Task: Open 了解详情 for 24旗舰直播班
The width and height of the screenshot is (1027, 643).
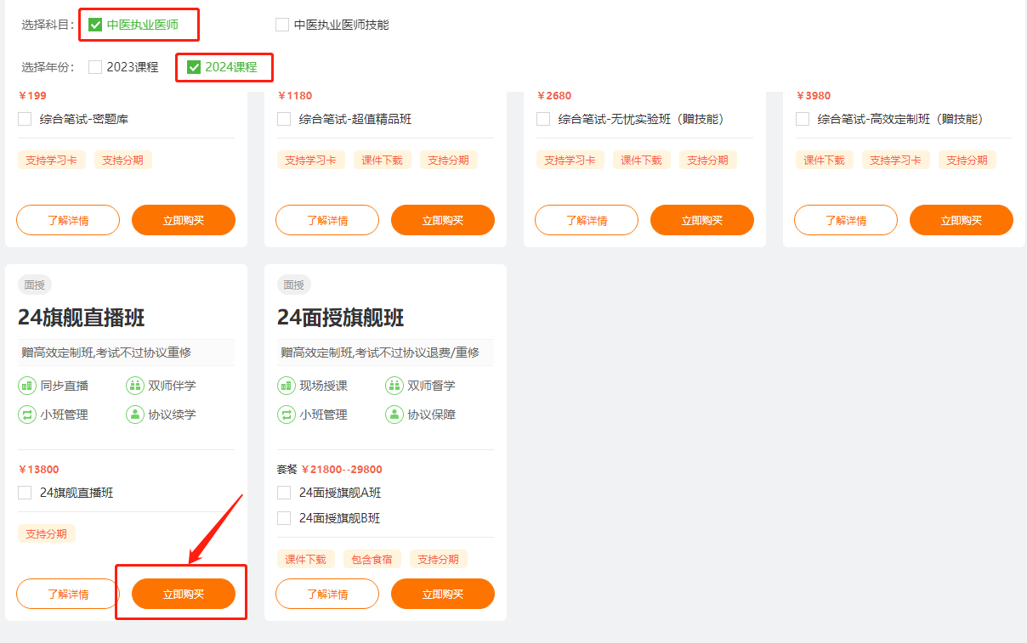Action: coord(67,594)
